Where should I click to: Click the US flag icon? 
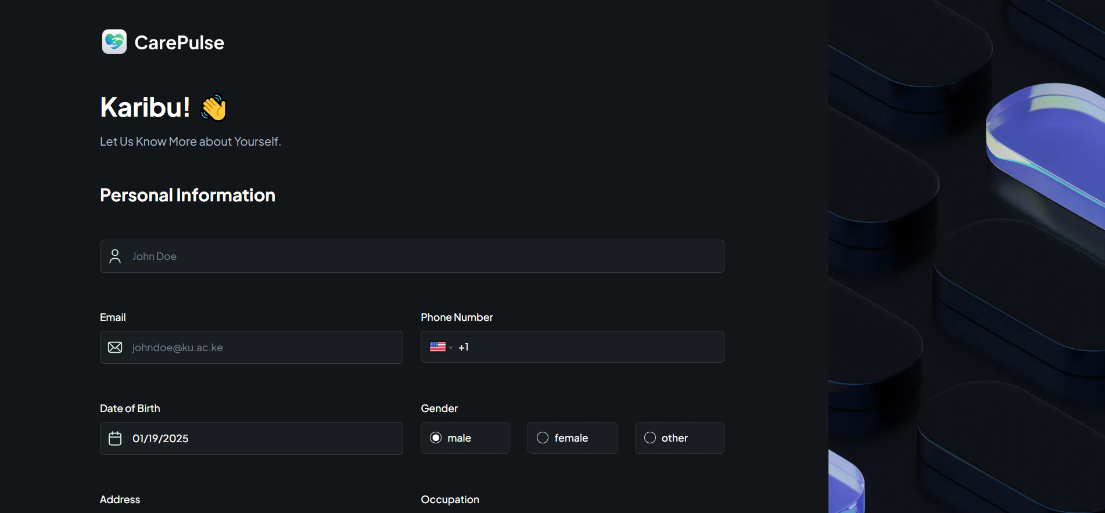click(437, 347)
